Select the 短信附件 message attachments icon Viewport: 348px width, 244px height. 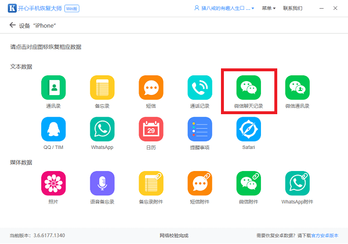click(200, 183)
